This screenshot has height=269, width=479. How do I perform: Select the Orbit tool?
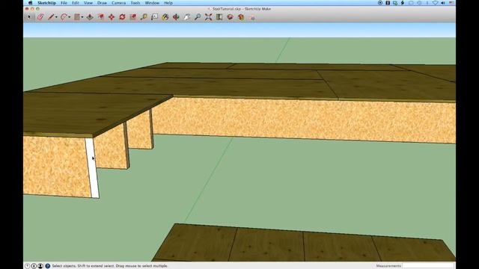click(176, 17)
